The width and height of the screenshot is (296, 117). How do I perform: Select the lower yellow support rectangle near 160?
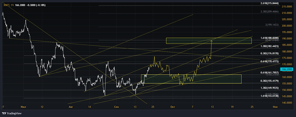pos(191,79)
